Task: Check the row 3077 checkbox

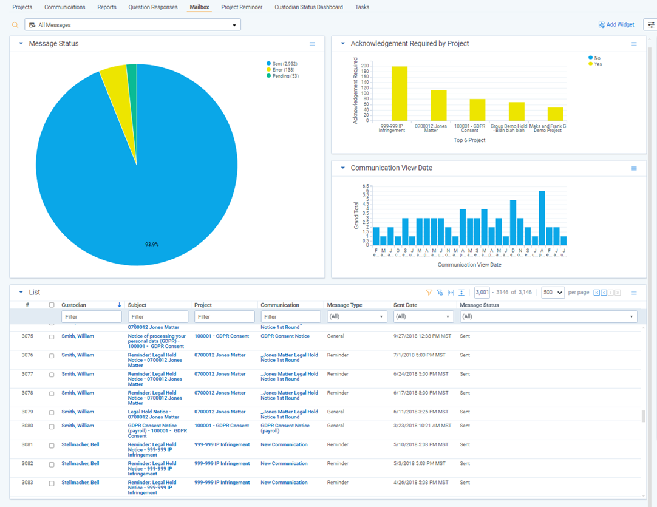Action: (52, 375)
